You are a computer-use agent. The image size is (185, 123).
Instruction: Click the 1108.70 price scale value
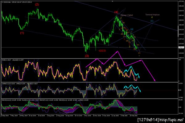[181, 58]
